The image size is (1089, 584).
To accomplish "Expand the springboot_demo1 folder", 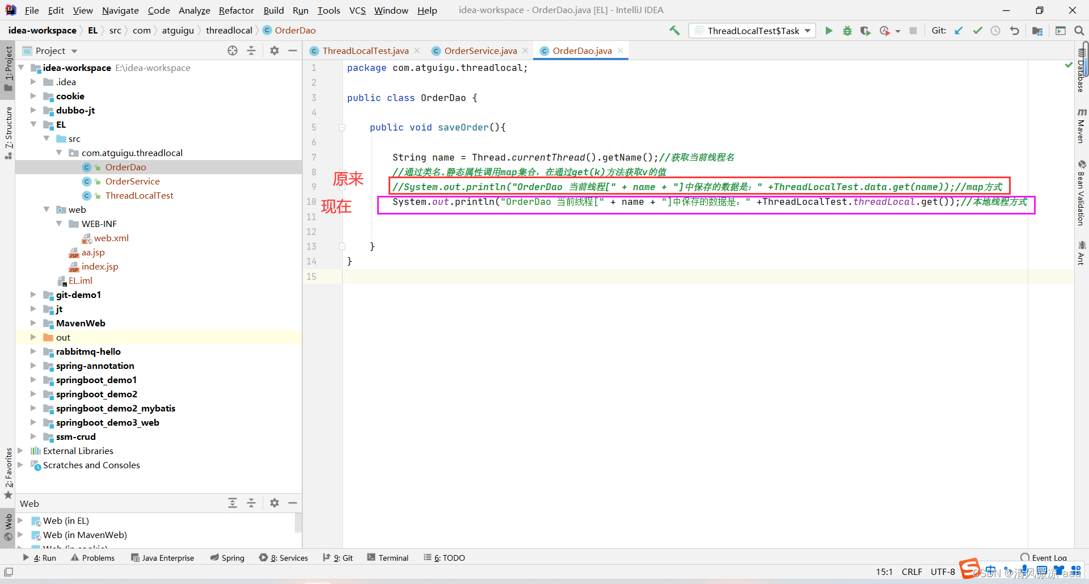I will [x=33, y=380].
